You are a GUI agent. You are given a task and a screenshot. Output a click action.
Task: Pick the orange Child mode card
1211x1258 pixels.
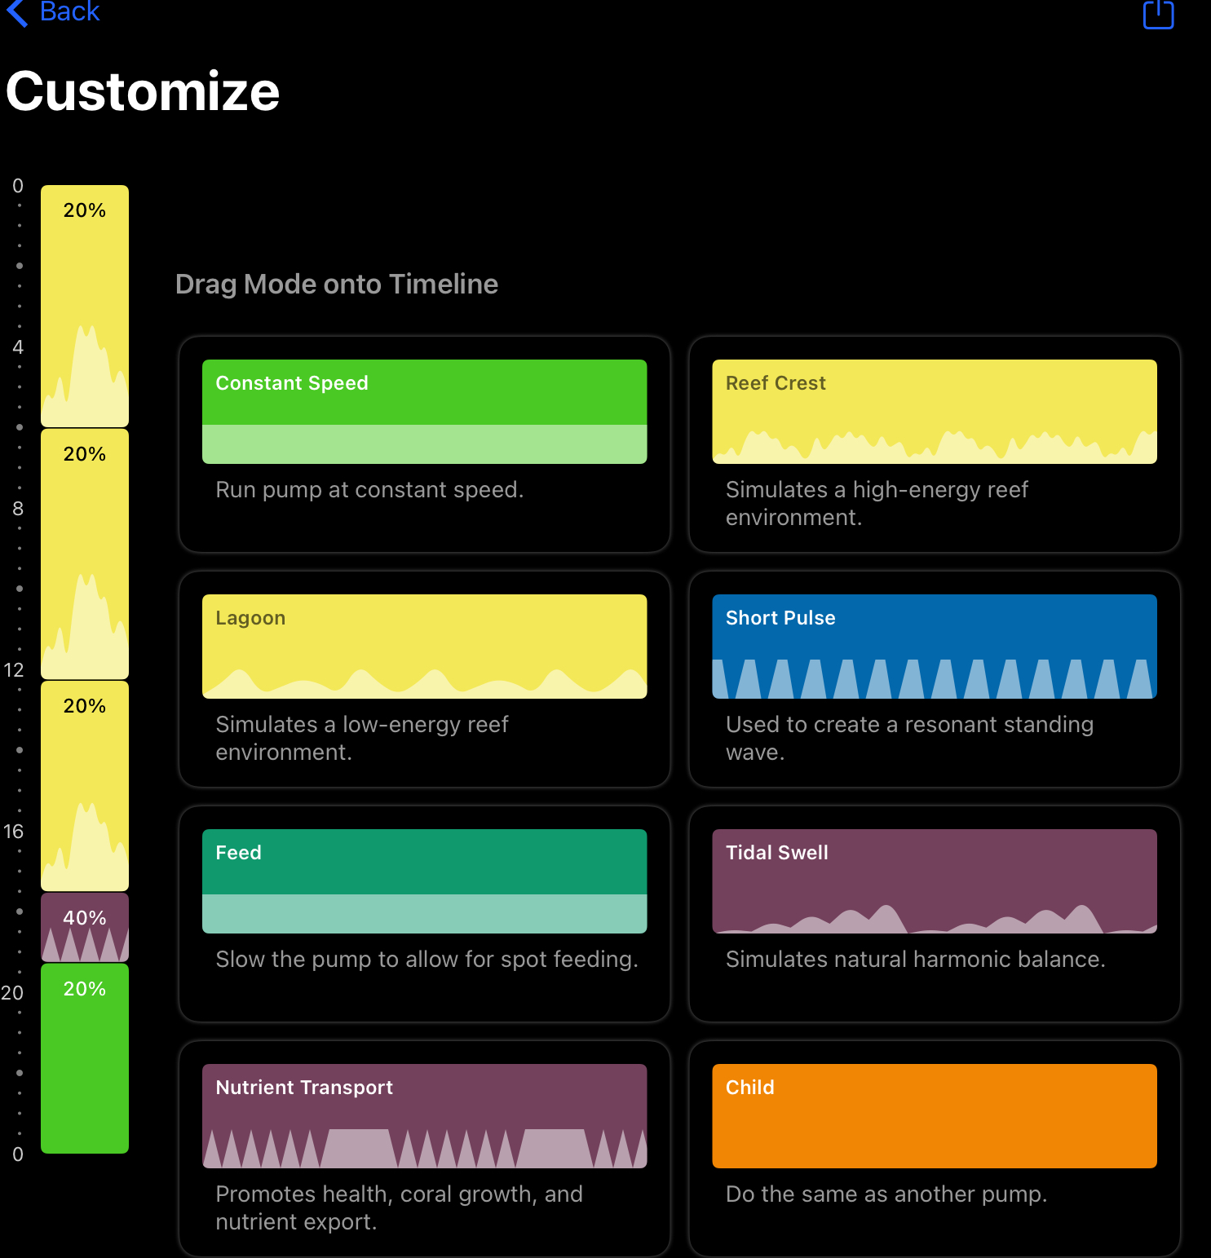934,1116
